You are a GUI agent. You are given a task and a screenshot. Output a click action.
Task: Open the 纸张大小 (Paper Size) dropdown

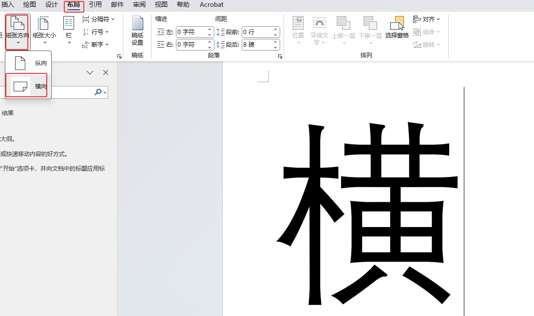pos(44,30)
